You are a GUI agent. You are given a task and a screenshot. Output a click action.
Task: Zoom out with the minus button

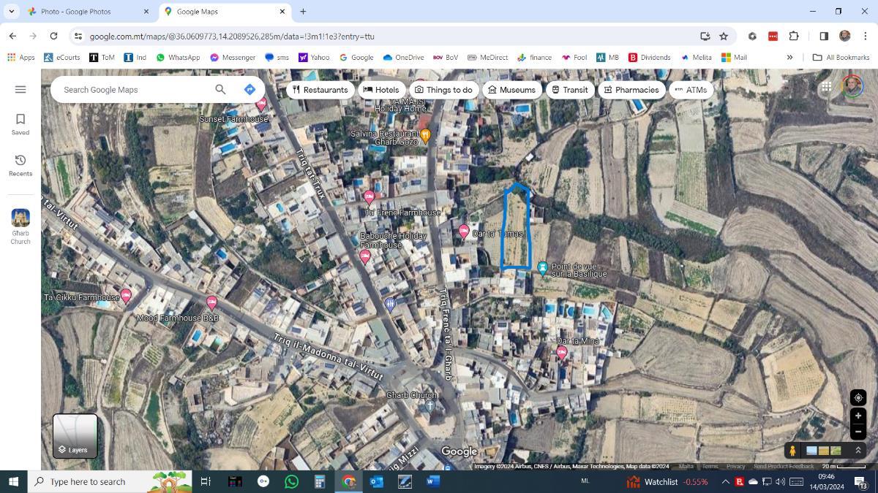click(858, 432)
